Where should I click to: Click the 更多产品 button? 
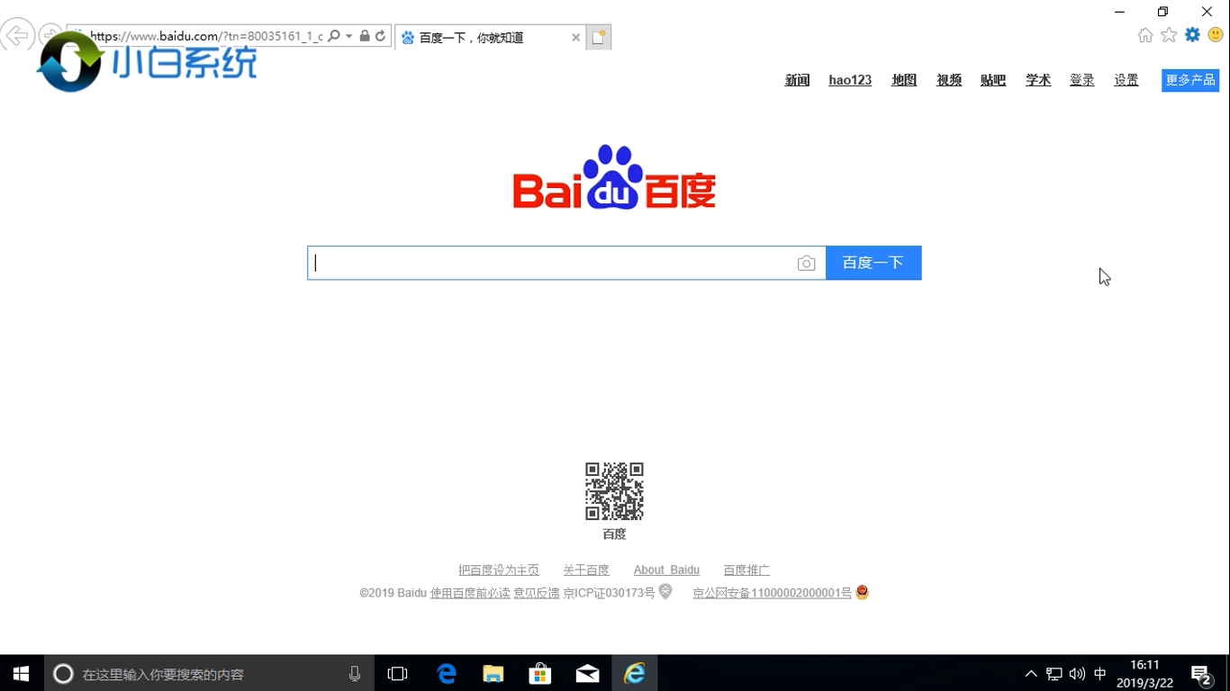point(1190,80)
